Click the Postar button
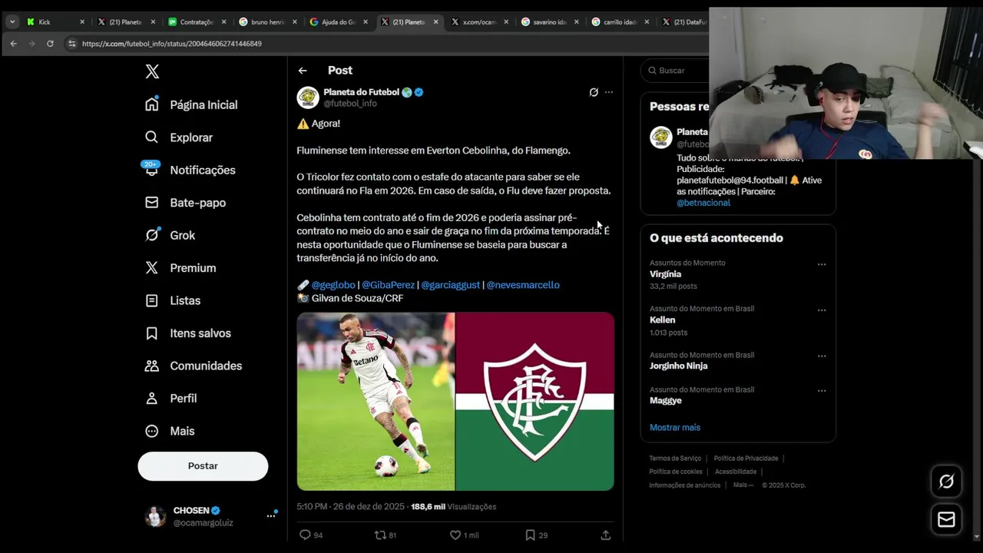983x553 pixels. tap(203, 466)
